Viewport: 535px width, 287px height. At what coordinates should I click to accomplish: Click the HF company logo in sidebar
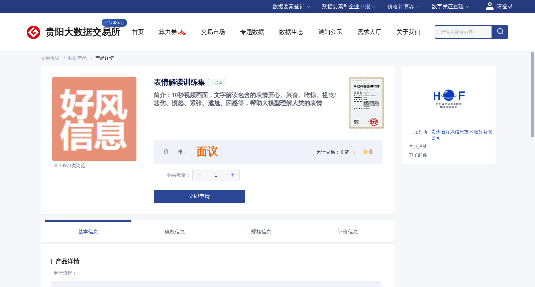[x=449, y=99]
